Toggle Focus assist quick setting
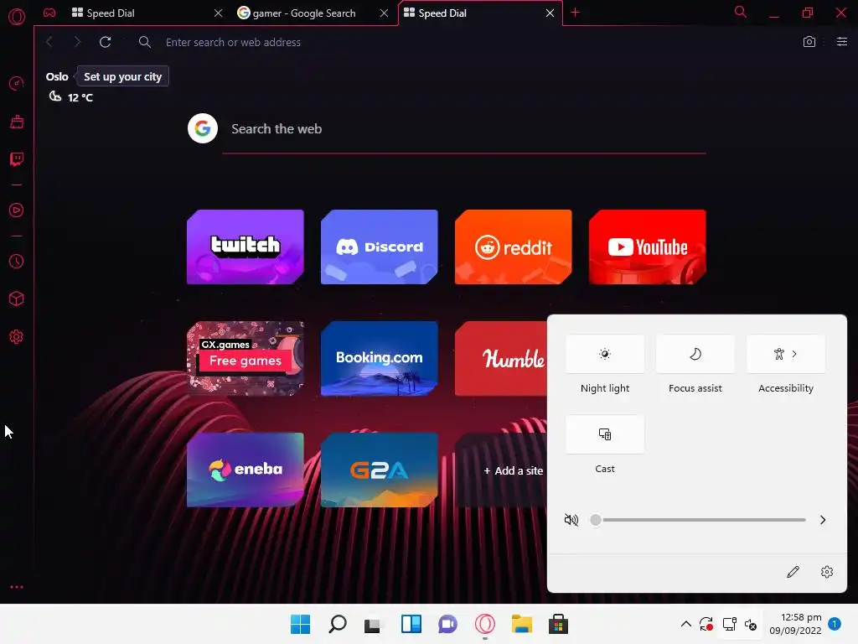858x644 pixels. 695,354
